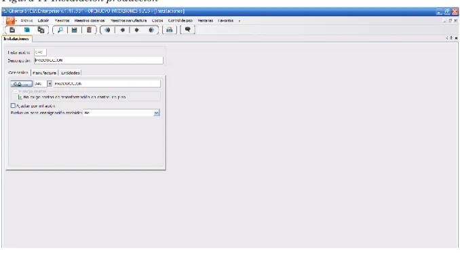Image resolution: width=460 pixels, height=253 pixels.
Task: Click the Duplicate record toolbar icon
Action: pyautogui.click(x=41, y=30)
